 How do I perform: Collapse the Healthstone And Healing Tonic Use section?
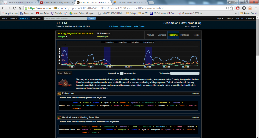pos(196,117)
